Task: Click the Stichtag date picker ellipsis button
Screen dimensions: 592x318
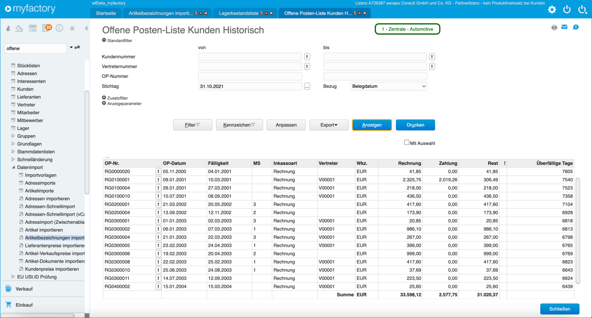Action: click(x=307, y=87)
